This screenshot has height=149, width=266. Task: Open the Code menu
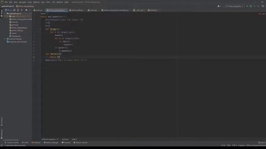[x=30, y=2]
